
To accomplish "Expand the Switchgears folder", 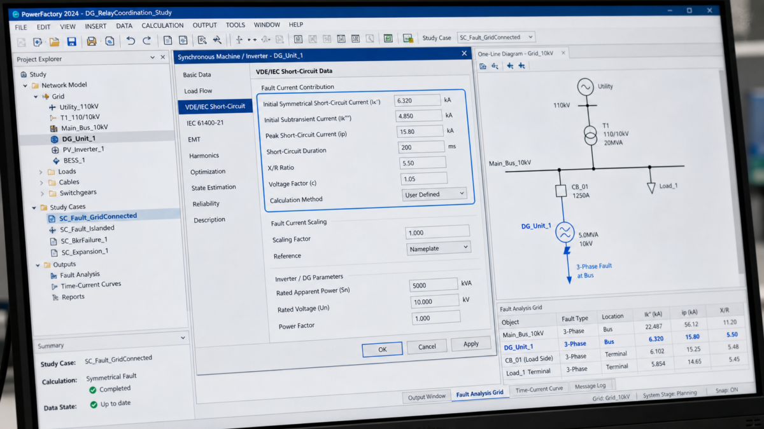I will 43,193.
